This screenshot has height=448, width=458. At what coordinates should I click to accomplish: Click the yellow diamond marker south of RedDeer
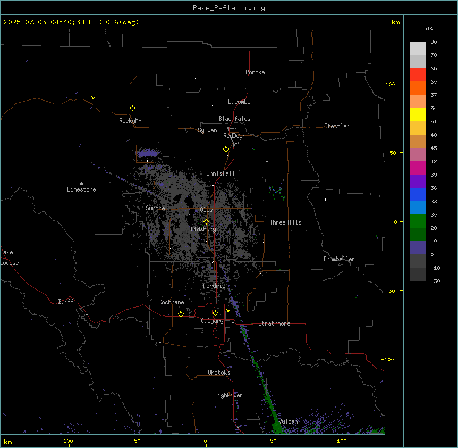point(226,150)
